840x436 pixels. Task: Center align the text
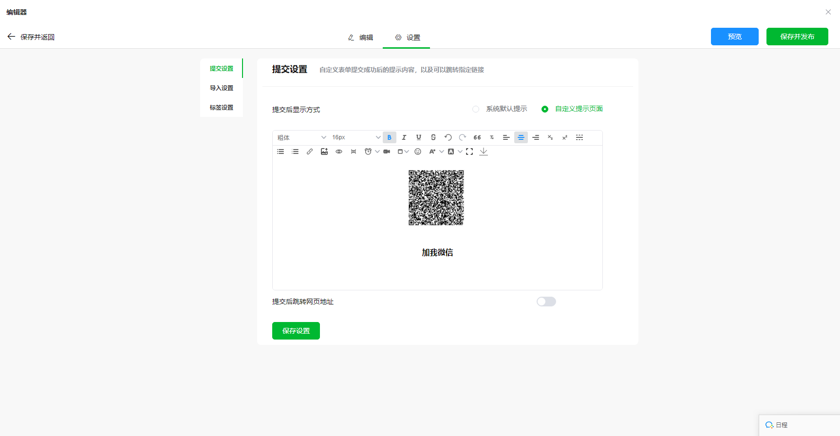521,137
